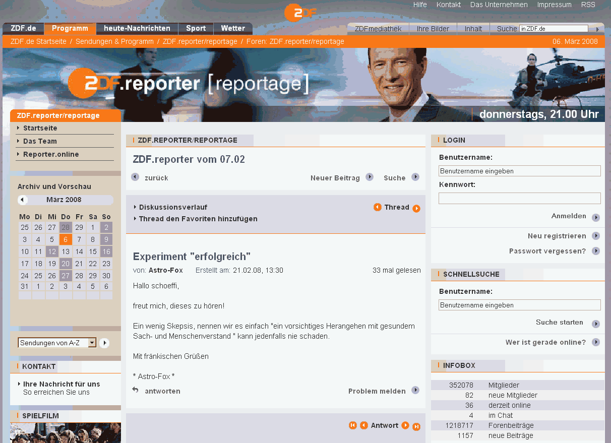Screen dimensions: 611x443
Task: Click the antworten reply arrow icon
Action: pos(136,390)
